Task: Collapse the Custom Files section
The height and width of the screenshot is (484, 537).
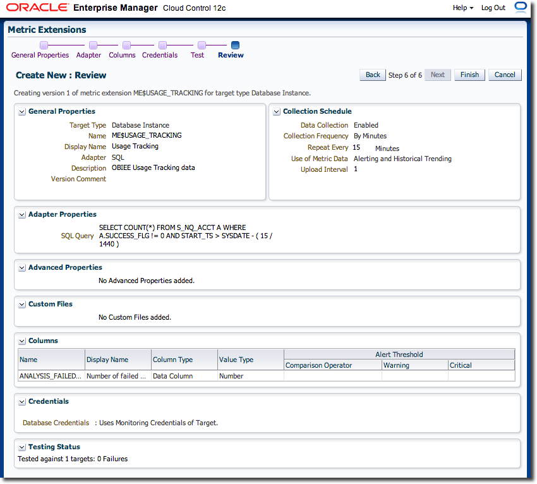Action: 22,305
